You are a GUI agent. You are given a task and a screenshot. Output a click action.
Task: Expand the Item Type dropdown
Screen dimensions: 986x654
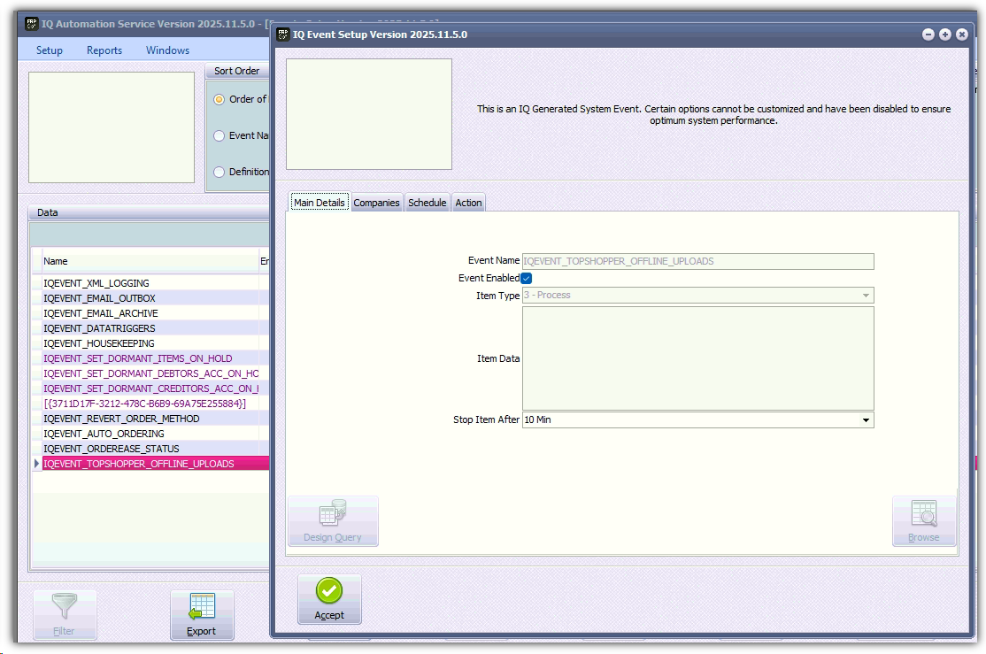coord(866,296)
